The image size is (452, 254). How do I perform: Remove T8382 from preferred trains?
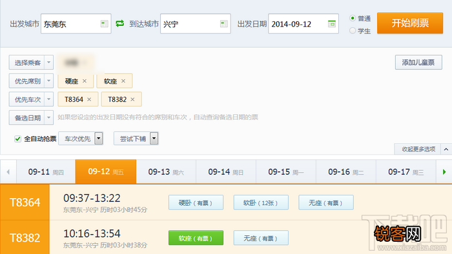click(x=132, y=99)
